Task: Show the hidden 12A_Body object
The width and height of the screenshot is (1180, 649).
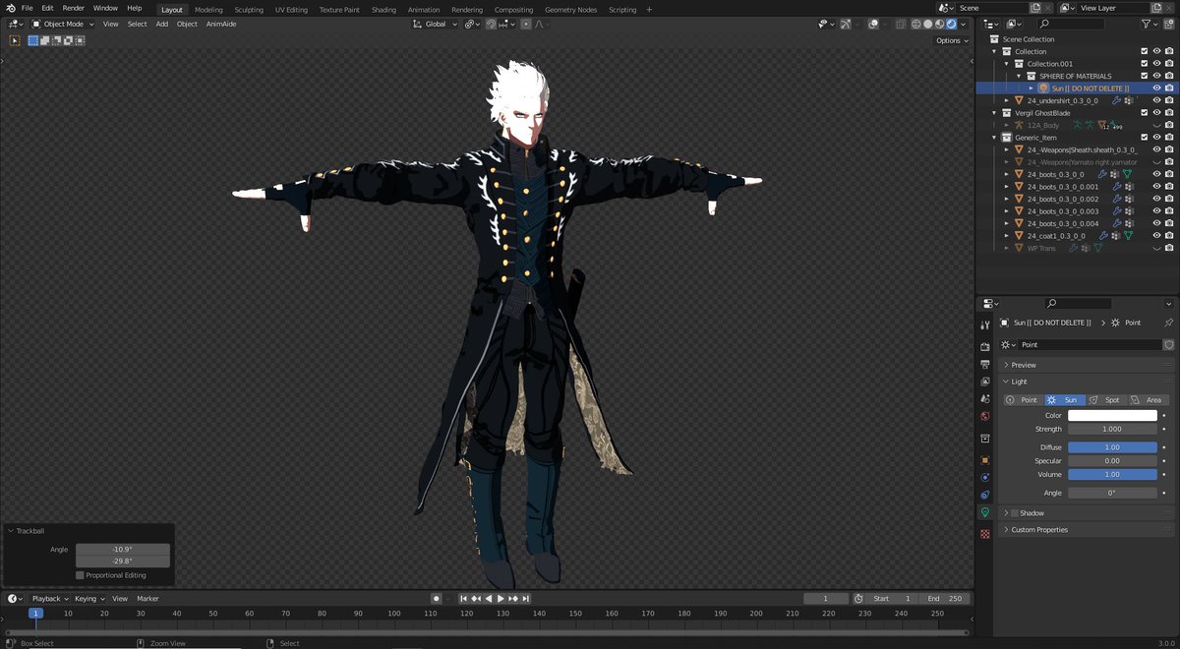Action: coord(1156,125)
